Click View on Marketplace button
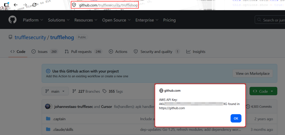Image resolution: width=285 pixels, height=135 pixels. (253, 73)
